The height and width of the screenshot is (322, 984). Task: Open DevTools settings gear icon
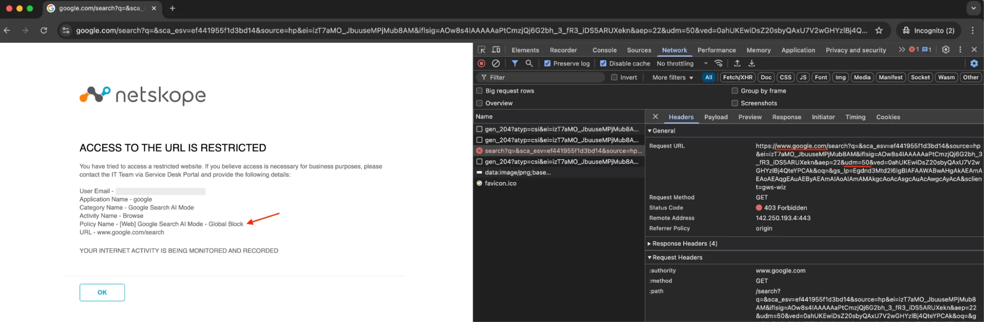pos(946,50)
